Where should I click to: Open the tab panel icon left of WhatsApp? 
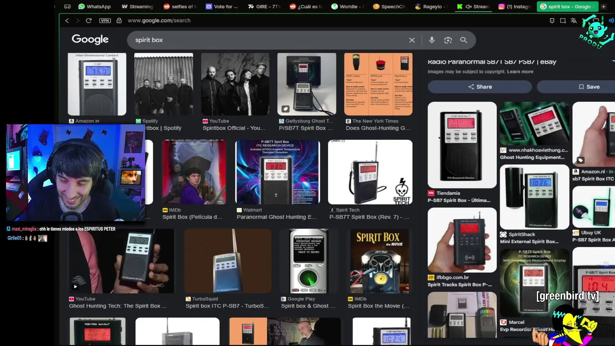pos(67,7)
